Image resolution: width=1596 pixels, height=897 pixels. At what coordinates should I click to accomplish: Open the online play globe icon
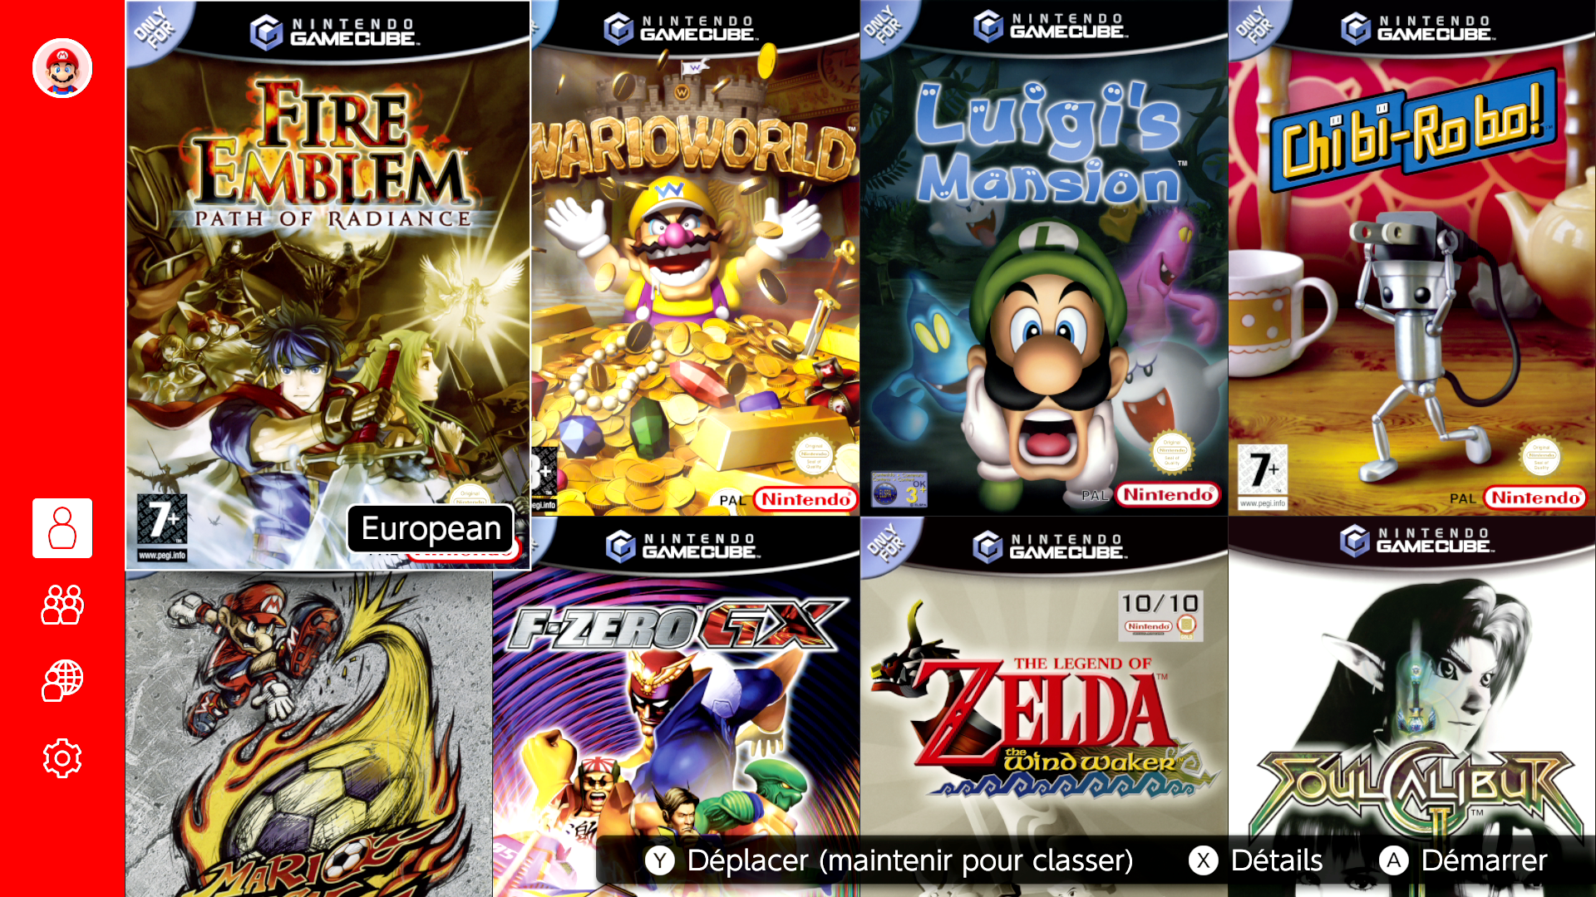[x=62, y=681]
